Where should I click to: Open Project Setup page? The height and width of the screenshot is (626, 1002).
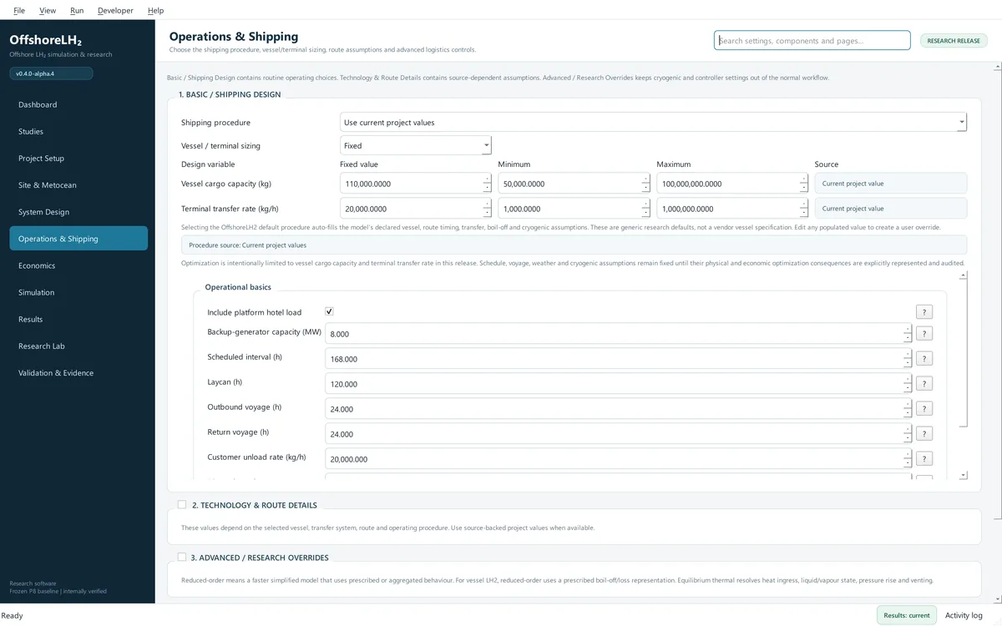(78, 158)
